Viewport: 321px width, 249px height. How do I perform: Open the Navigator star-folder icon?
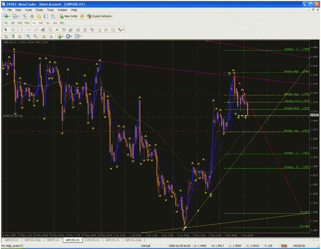tap(39, 16)
